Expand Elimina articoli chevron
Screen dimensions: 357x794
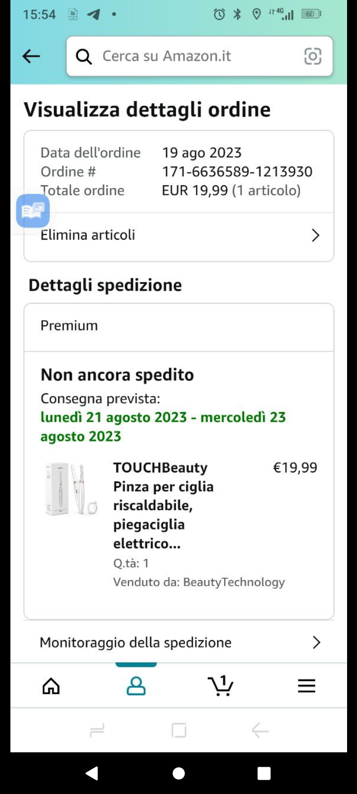(x=315, y=235)
